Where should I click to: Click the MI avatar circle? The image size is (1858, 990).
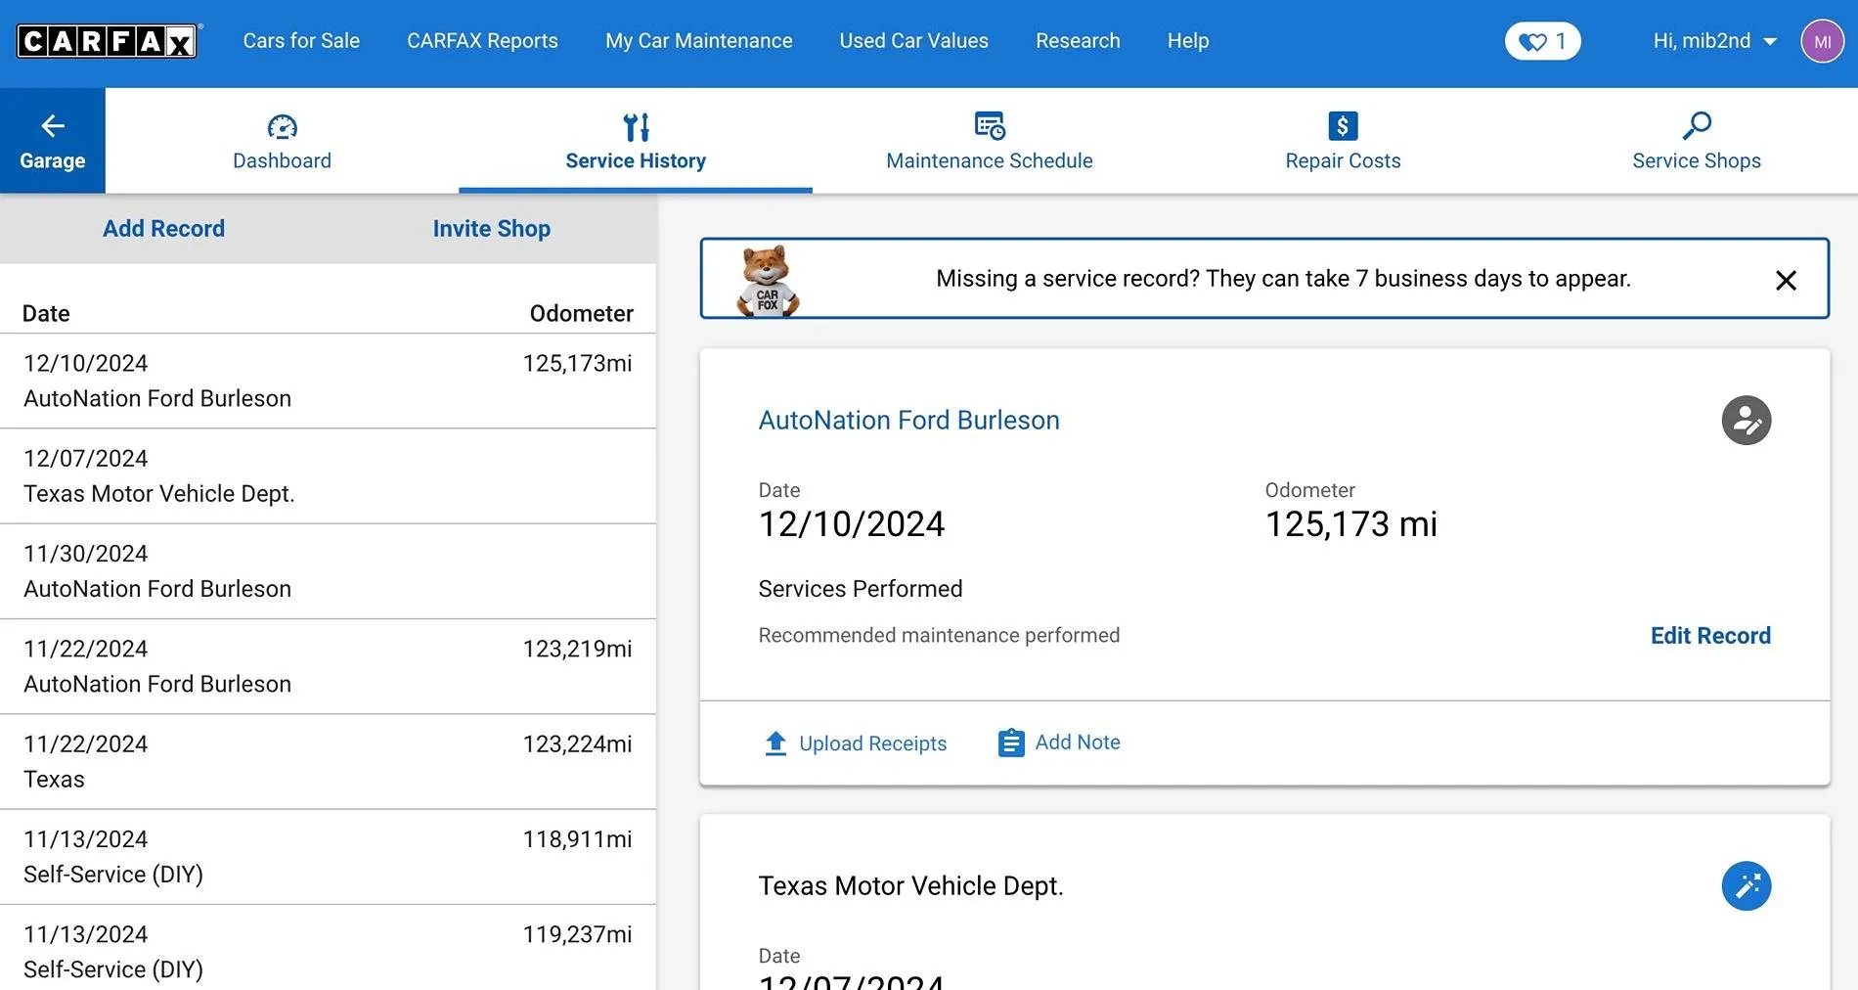(1821, 40)
